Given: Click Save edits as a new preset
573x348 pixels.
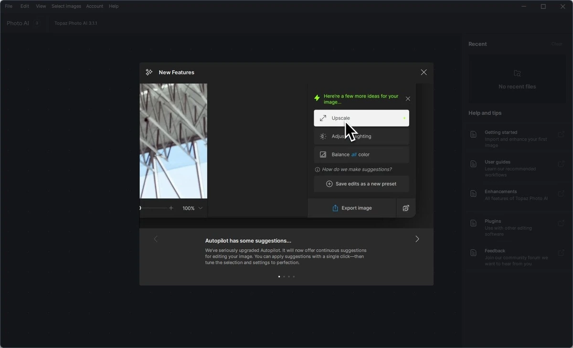Looking at the screenshot, I should 361,184.
